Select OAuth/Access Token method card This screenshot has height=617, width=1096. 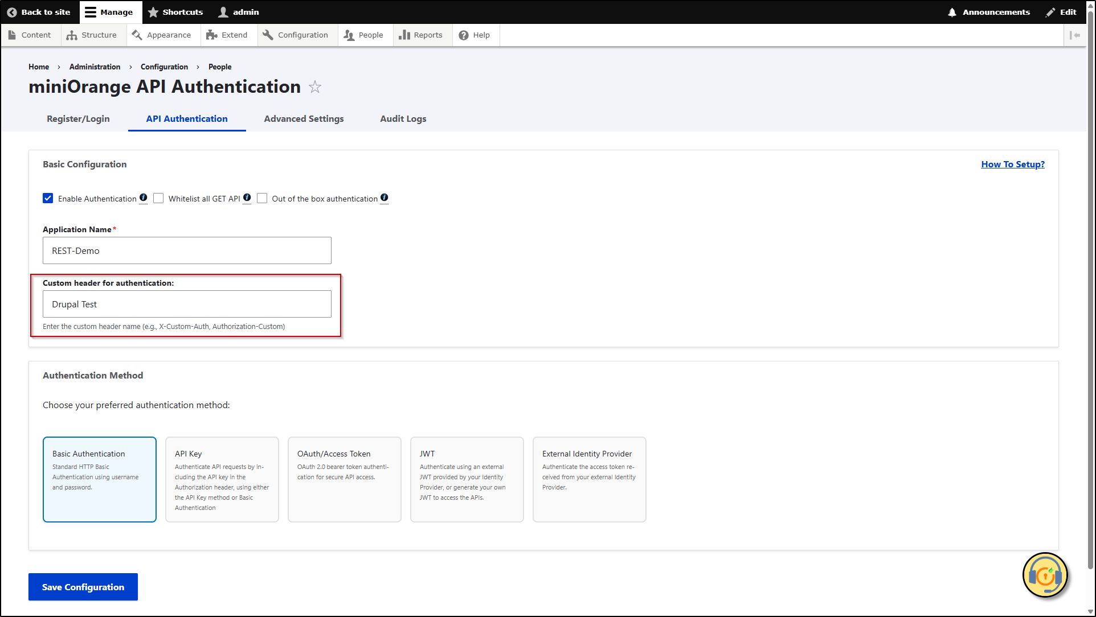tap(345, 479)
